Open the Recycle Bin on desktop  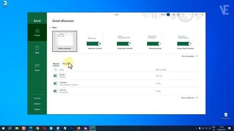[226, 116]
